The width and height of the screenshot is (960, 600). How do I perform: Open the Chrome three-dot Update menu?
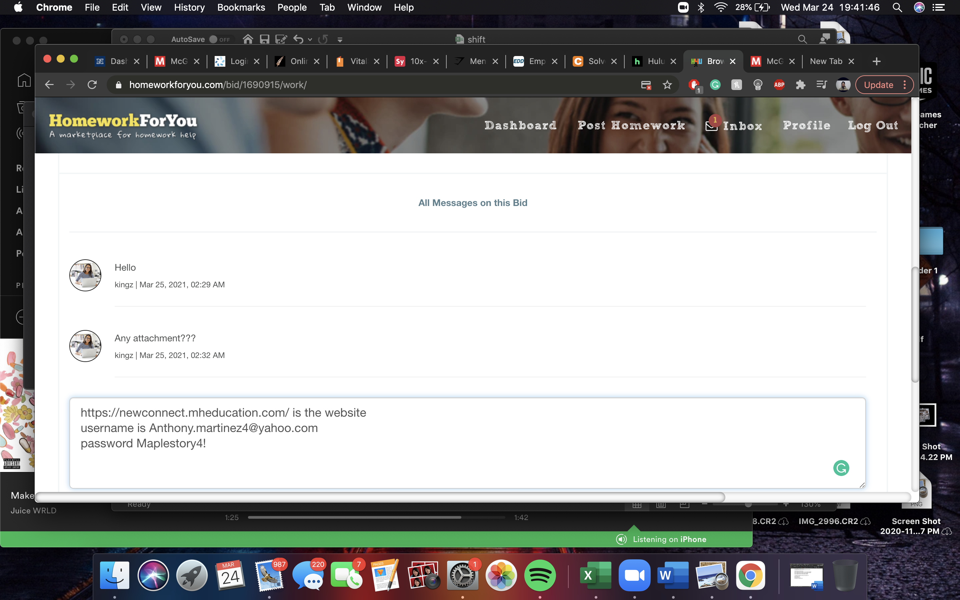904,85
